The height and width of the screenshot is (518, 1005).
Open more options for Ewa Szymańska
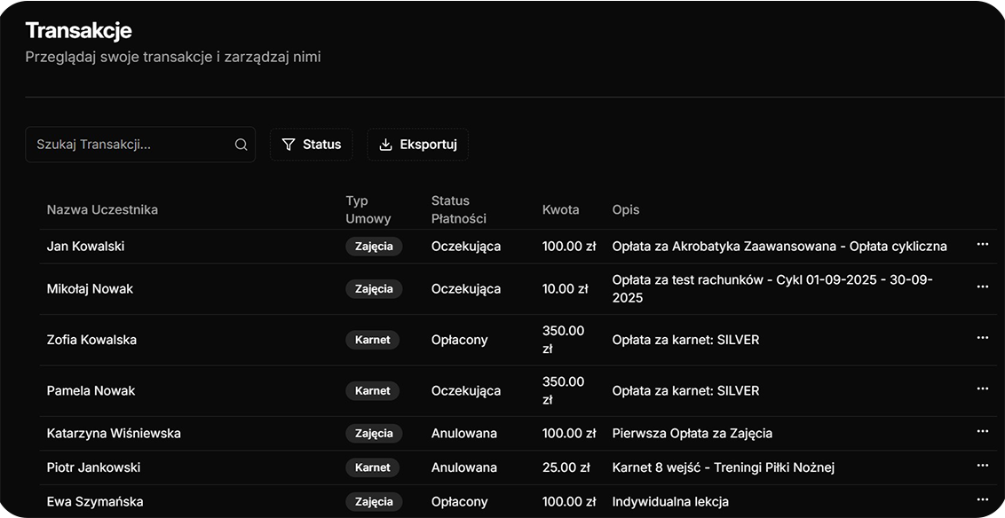[982, 499]
